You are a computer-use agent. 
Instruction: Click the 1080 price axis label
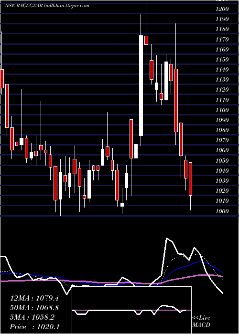click(x=222, y=130)
